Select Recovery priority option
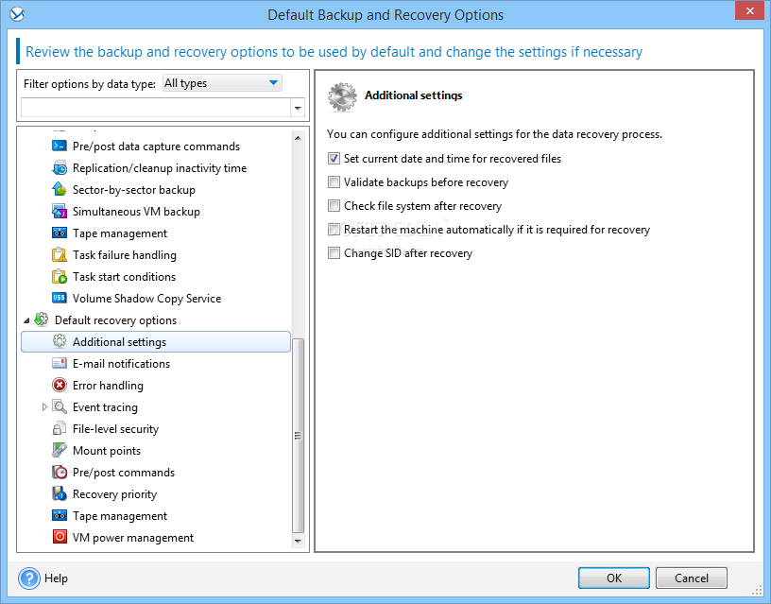The width and height of the screenshot is (771, 604). [114, 493]
